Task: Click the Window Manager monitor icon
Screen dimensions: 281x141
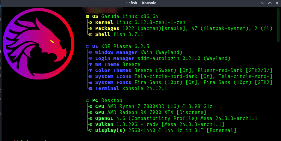Action: [91, 52]
